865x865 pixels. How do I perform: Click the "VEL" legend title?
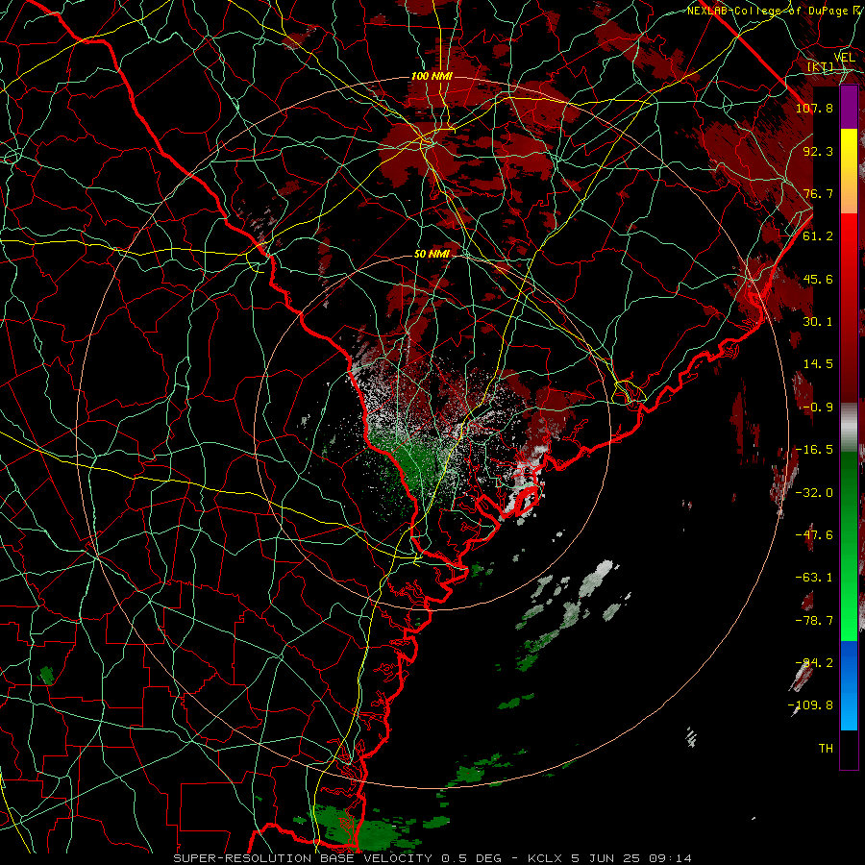(x=845, y=58)
